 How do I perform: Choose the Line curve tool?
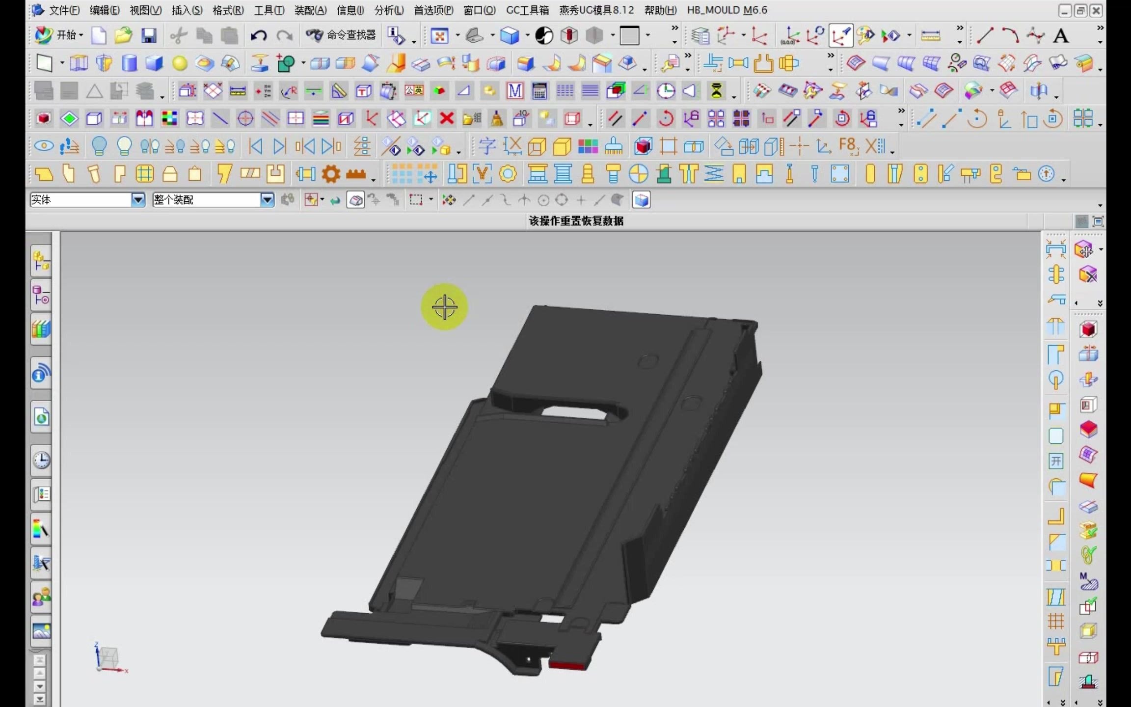click(x=985, y=35)
